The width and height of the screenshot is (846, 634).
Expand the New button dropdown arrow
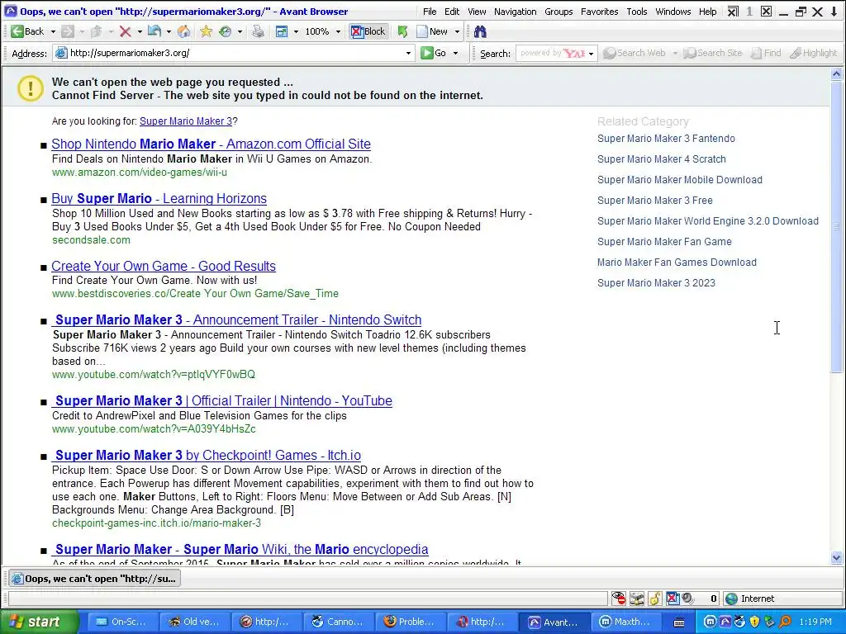[x=457, y=32]
